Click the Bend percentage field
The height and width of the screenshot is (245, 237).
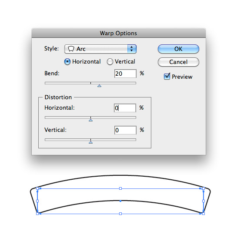tap(125, 74)
